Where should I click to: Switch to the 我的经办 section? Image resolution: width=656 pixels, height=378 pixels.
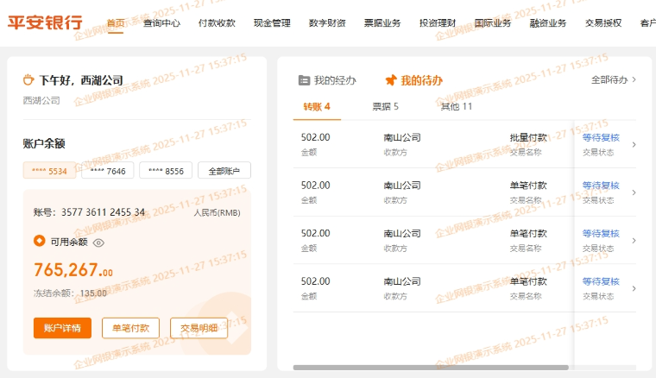pyautogui.click(x=327, y=80)
